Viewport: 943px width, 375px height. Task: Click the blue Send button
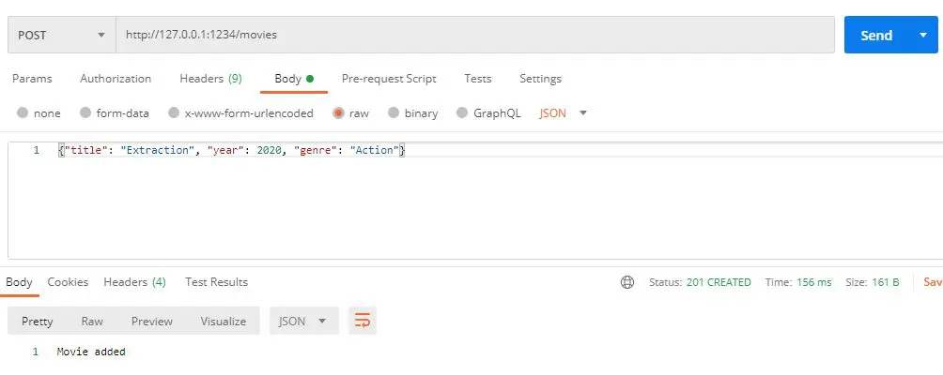[x=875, y=36]
